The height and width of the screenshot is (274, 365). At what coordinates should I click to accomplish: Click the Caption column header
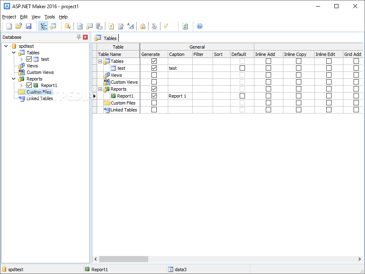pos(180,54)
